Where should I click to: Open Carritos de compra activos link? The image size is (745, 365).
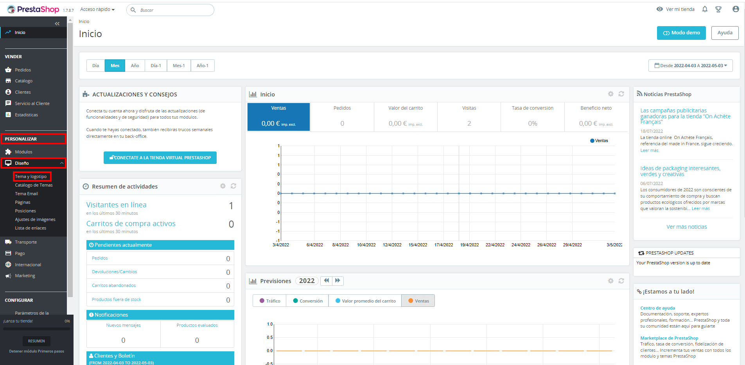tap(131, 223)
